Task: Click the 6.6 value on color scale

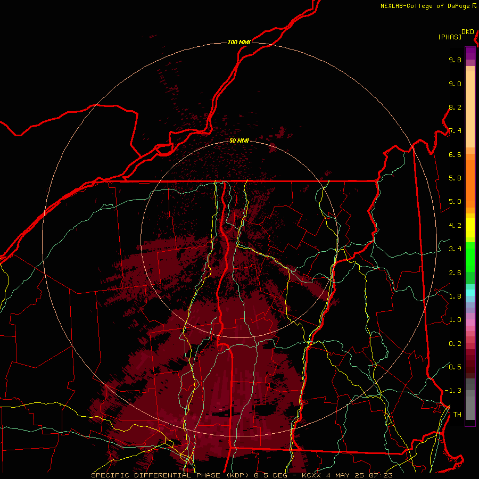Action: 455,155
